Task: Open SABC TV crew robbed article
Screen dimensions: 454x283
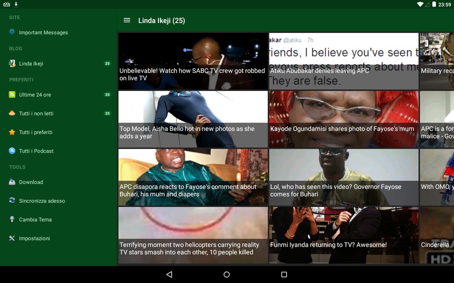Action: (193, 61)
